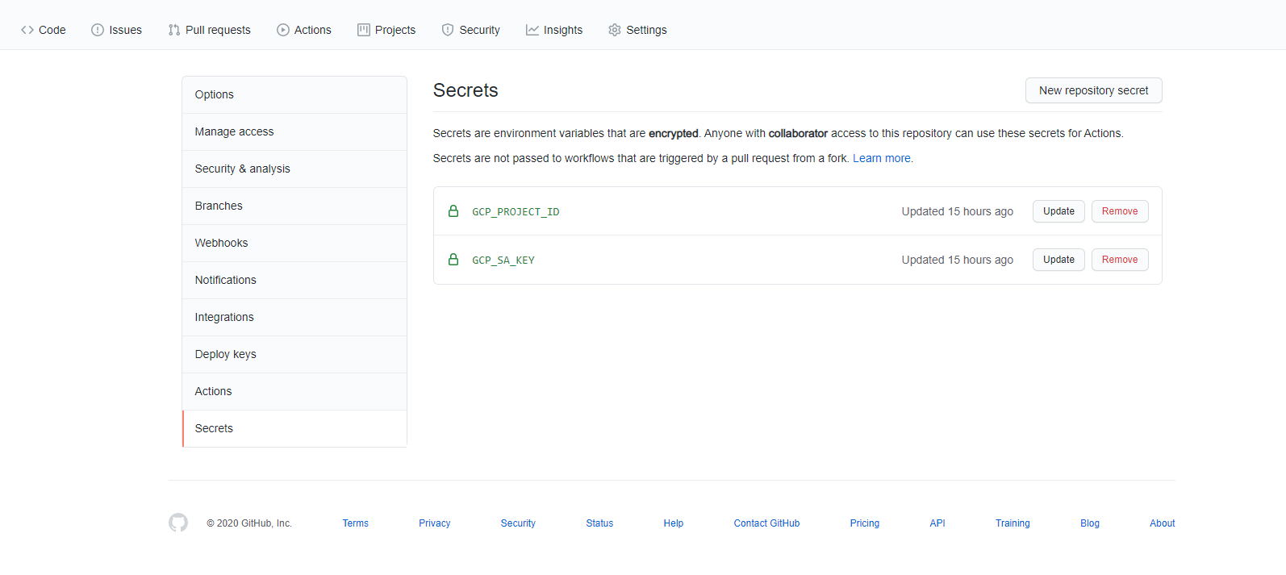Open Webhooks settings in the sidebar

[221, 243]
